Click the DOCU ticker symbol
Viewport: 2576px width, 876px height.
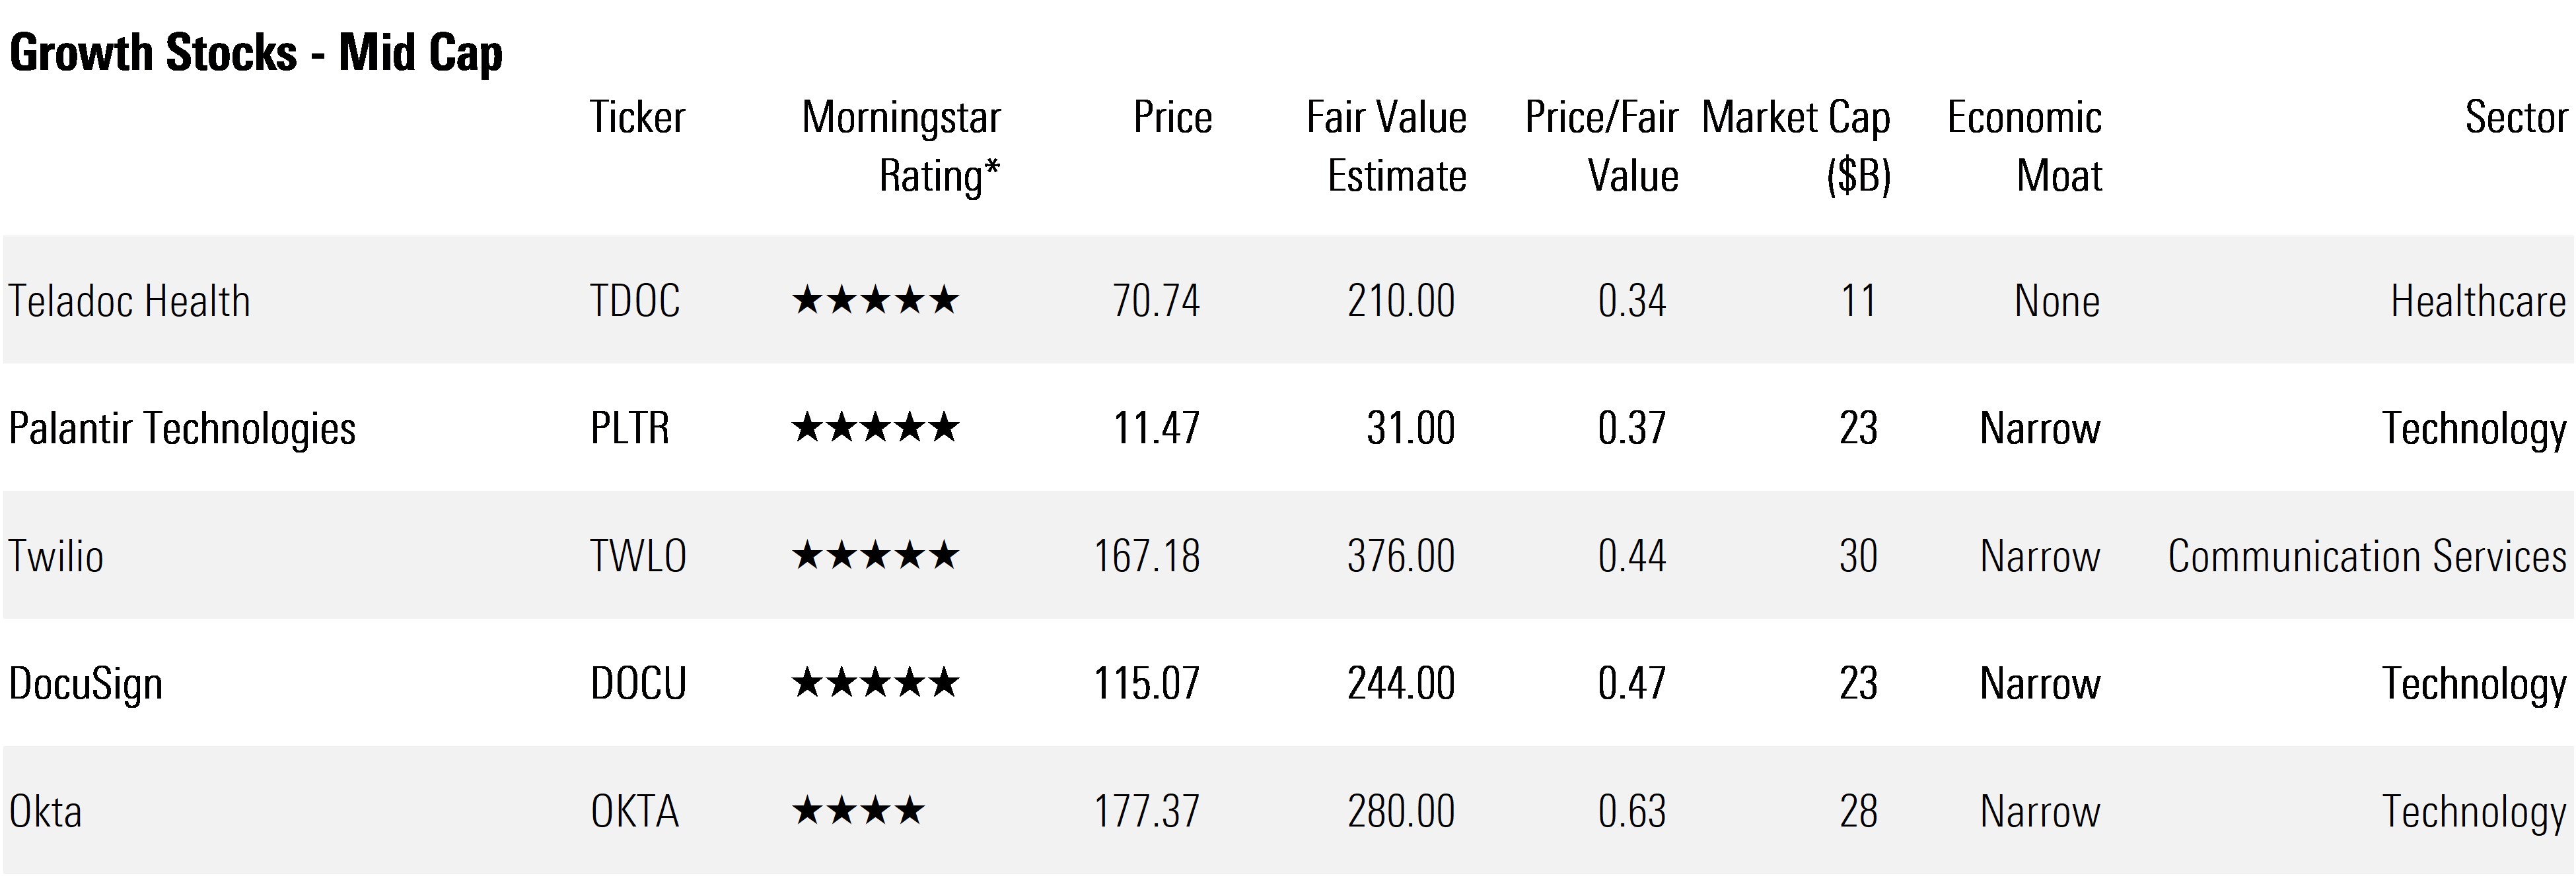pos(638,684)
